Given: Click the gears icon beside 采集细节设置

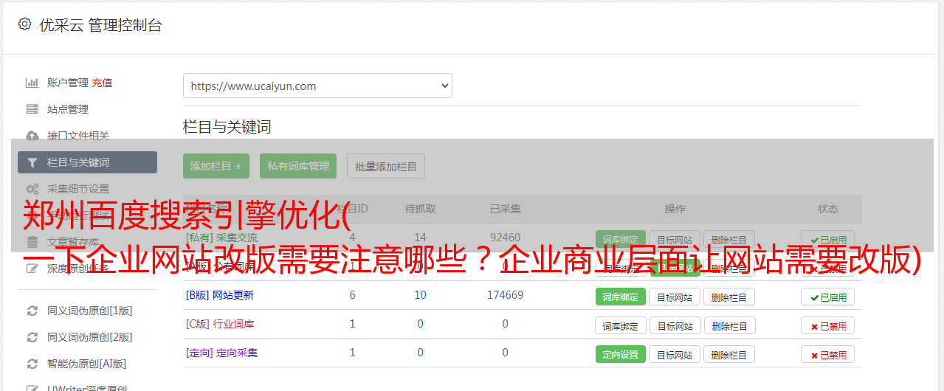Looking at the screenshot, I should click(x=32, y=189).
